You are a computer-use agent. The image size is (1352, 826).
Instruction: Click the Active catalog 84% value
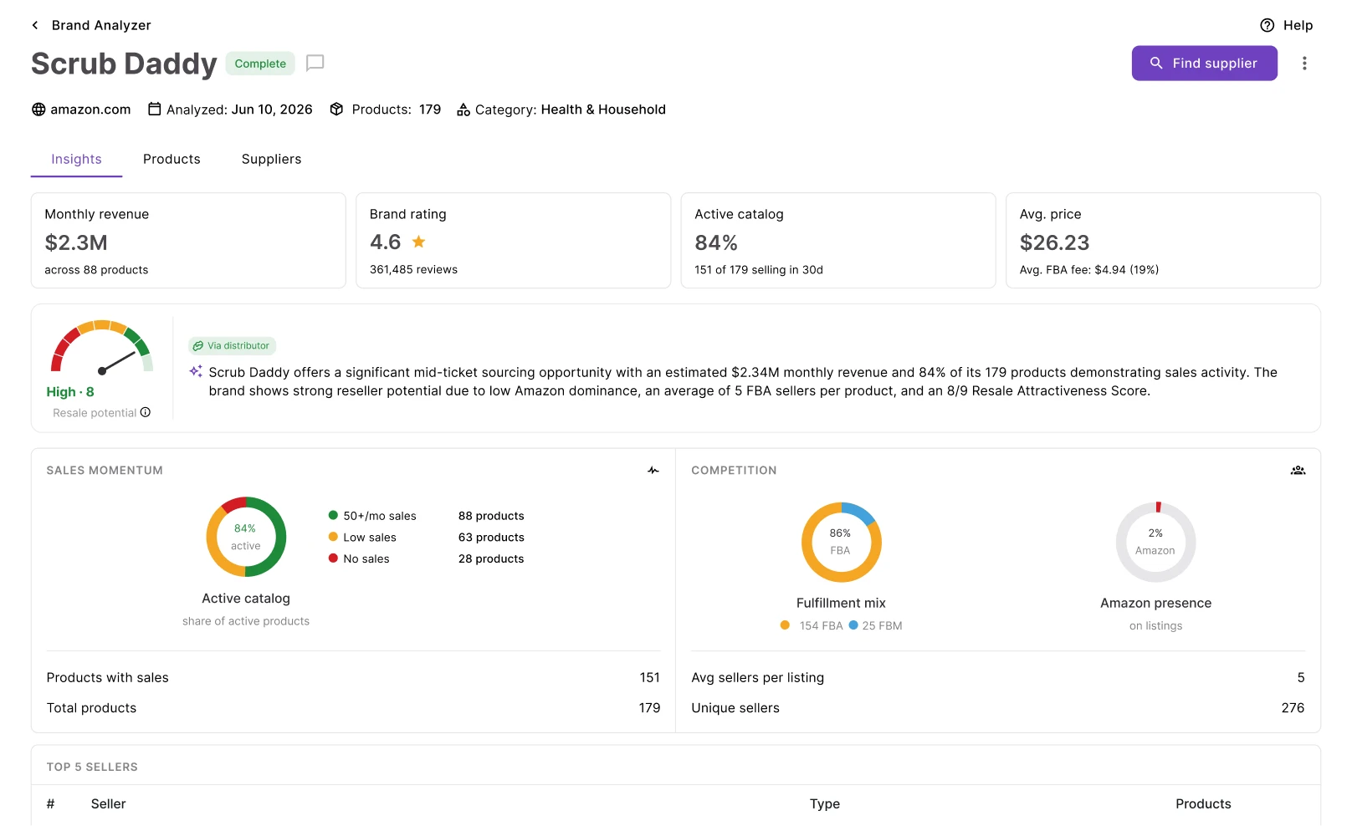click(716, 242)
